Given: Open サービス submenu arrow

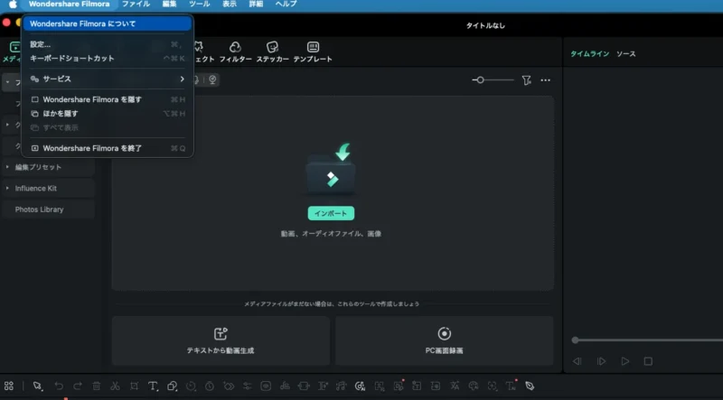Looking at the screenshot, I should 183,79.
